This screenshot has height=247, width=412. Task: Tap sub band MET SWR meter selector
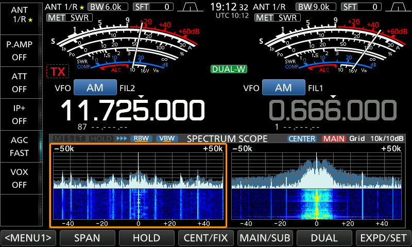pyautogui.click(x=278, y=17)
